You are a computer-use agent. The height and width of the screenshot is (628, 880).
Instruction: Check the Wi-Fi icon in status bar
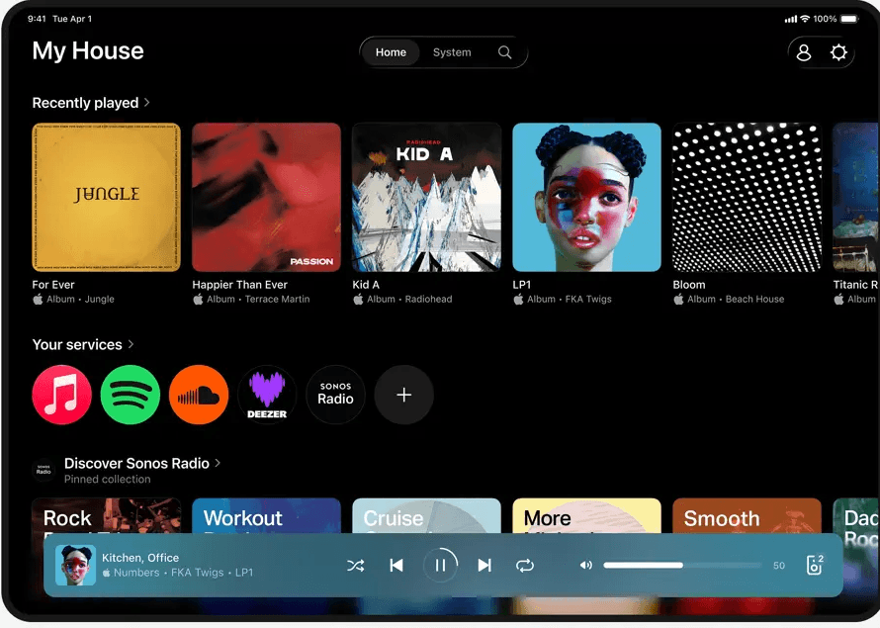(805, 19)
